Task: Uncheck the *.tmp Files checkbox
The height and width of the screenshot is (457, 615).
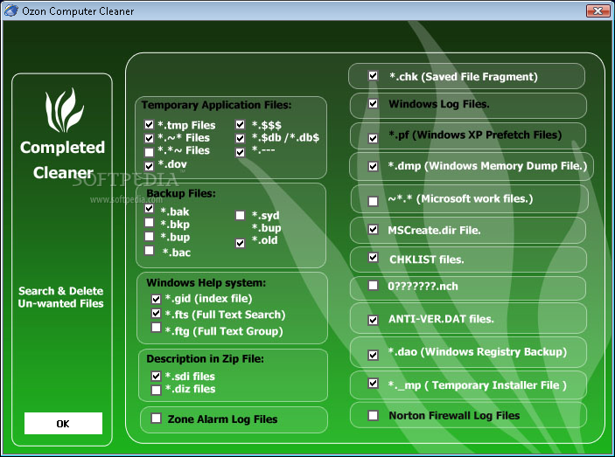Action: point(149,125)
